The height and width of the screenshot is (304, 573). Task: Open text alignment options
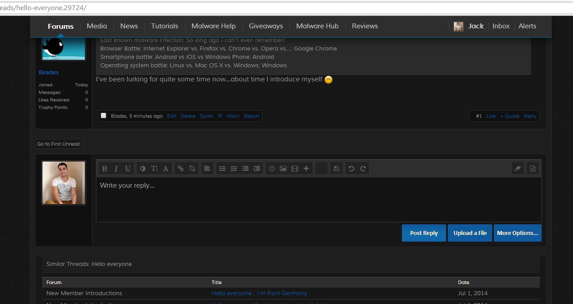(x=207, y=169)
